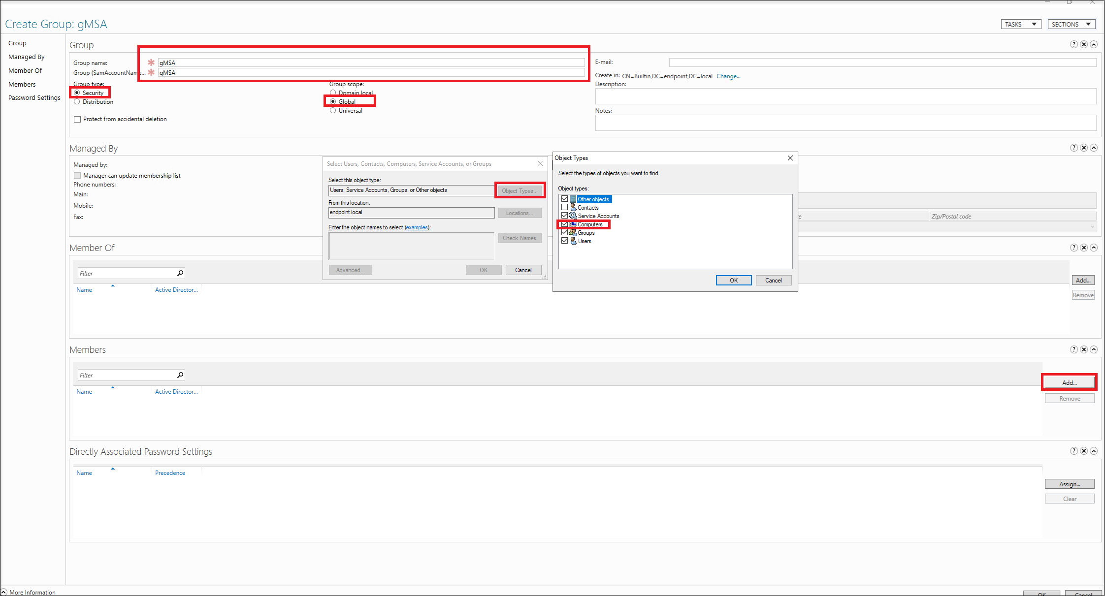The width and height of the screenshot is (1105, 596).
Task: Click the Change... link next to Create in
Action: click(728, 76)
